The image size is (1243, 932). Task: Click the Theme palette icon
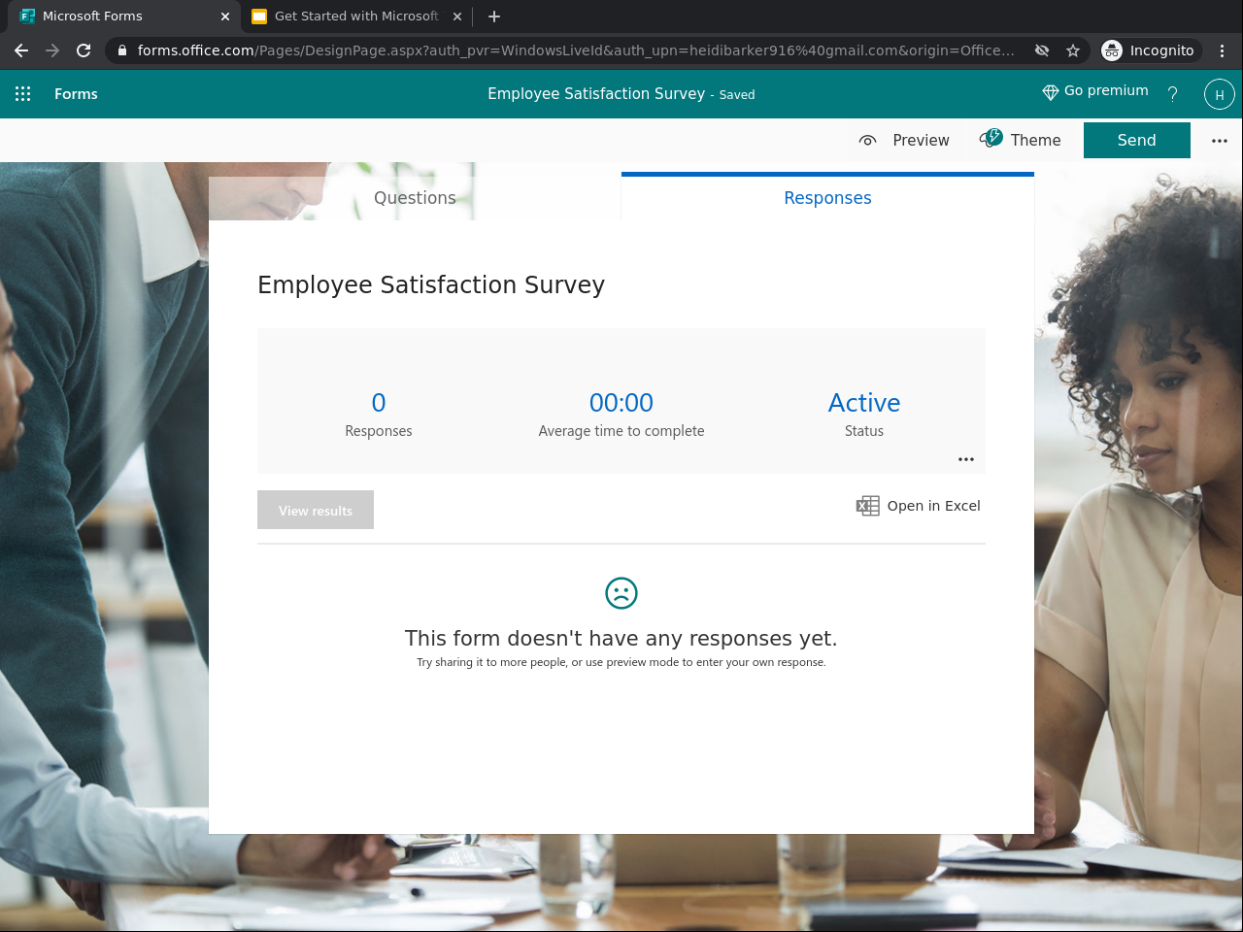[x=991, y=139]
